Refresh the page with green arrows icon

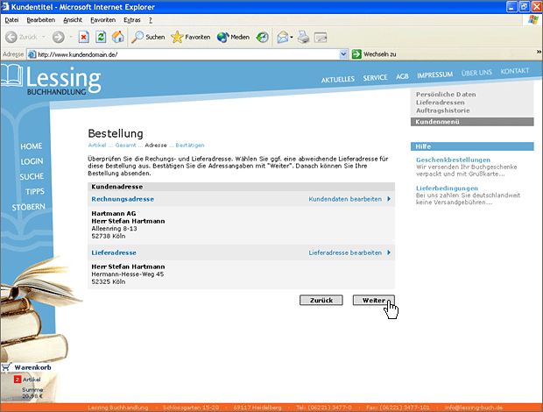click(101, 37)
